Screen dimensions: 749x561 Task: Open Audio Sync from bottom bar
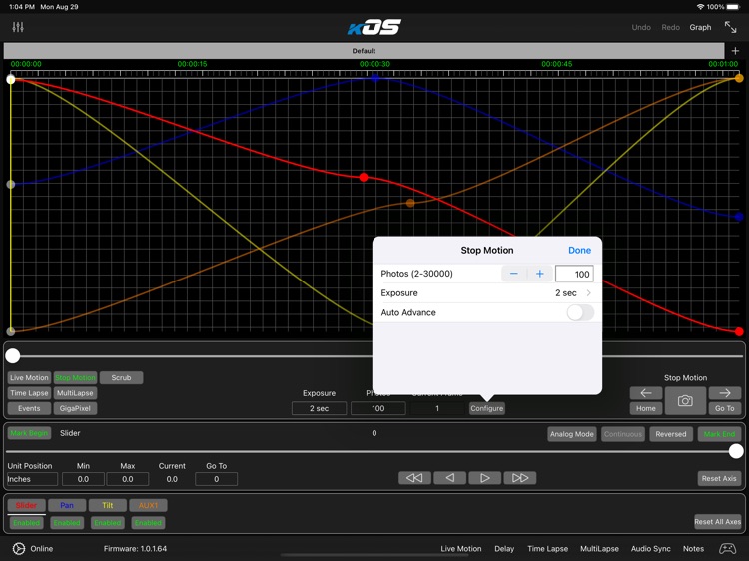click(x=650, y=549)
